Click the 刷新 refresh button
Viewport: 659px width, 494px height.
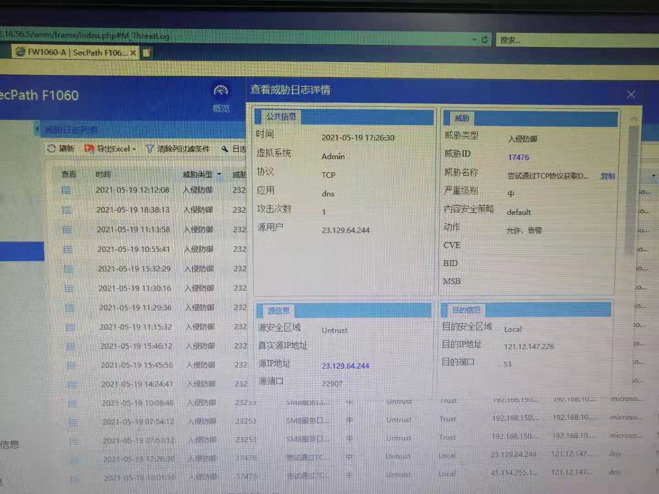pyautogui.click(x=60, y=148)
